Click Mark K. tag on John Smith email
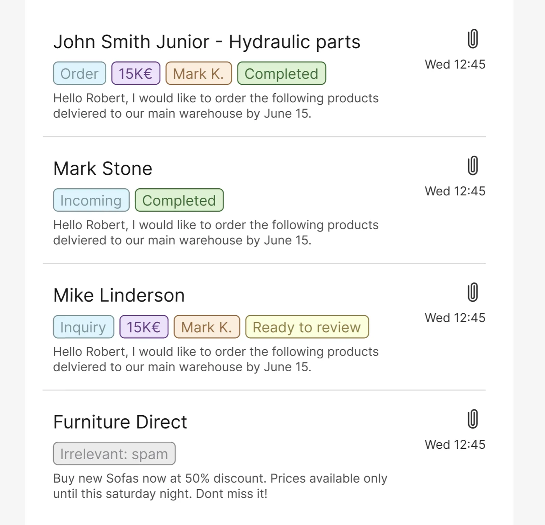Image resolution: width=545 pixels, height=525 pixels. (x=199, y=74)
